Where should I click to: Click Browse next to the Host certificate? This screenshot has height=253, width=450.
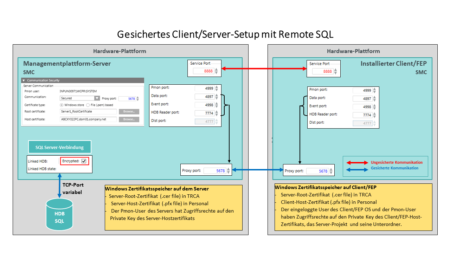coord(129,119)
